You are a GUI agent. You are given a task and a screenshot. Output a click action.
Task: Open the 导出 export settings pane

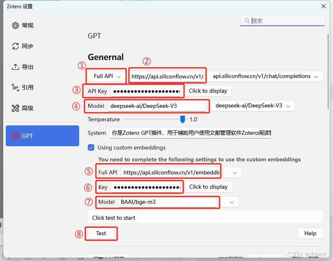42,67
